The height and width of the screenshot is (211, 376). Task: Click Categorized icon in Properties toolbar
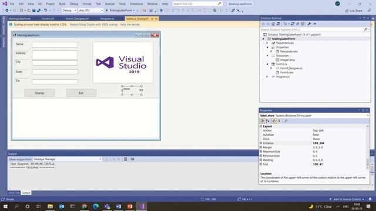(262, 121)
